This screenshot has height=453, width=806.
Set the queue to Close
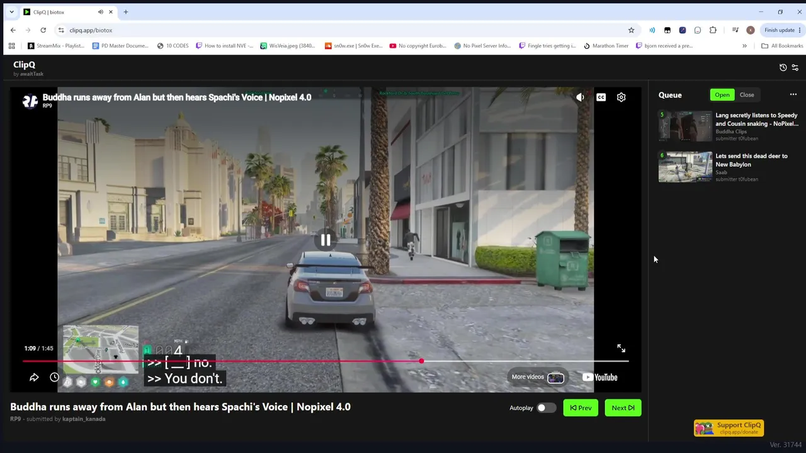(747, 95)
